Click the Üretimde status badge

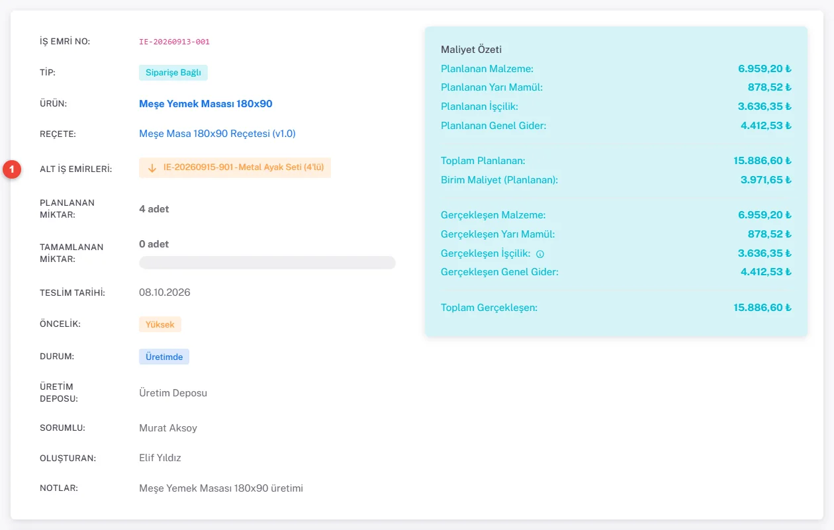pyautogui.click(x=164, y=357)
